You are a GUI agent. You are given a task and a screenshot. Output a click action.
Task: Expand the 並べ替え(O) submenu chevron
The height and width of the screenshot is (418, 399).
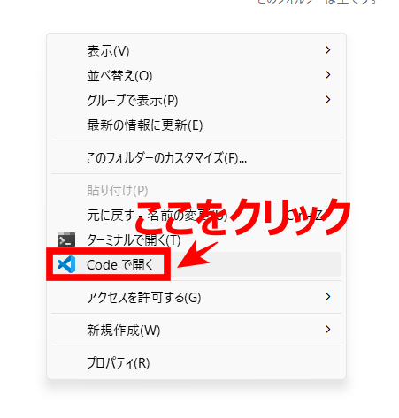[327, 75]
